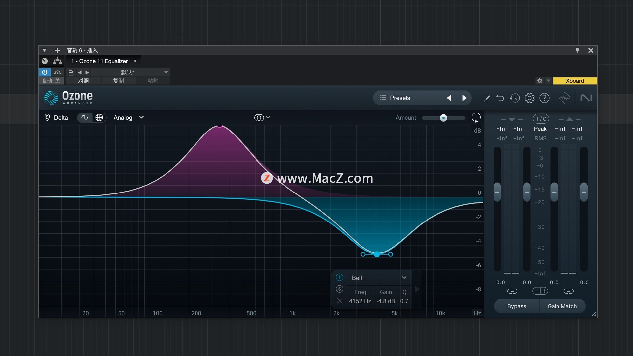This screenshot has width=633, height=356.
Task: Click the right Q handle of cyan node
Action: tap(391, 254)
